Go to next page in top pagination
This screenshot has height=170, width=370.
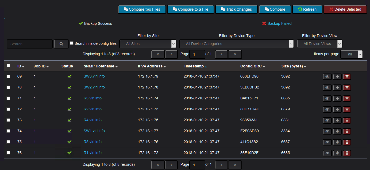tap(221, 54)
